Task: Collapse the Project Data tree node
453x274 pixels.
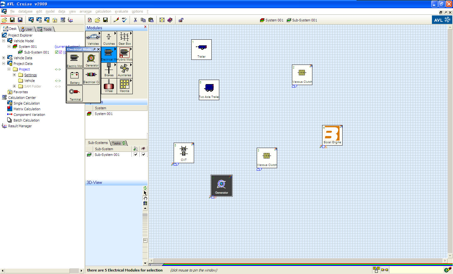Action: pyautogui.click(x=3, y=64)
